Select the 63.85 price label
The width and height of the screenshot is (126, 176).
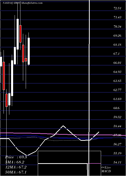(x=117, y=81)
